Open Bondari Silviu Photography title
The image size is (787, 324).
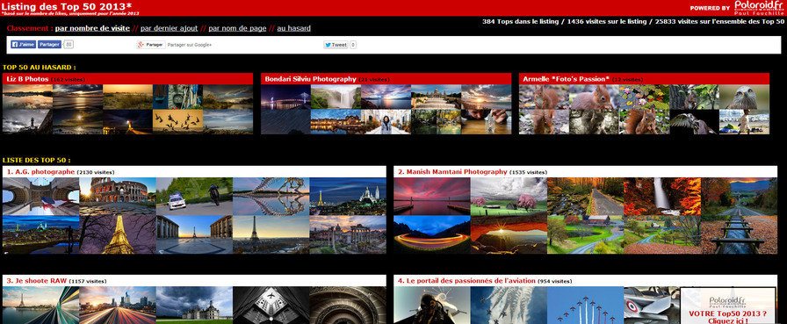point(311,79)
